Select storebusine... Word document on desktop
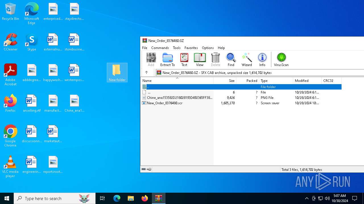The image size is (364, 204). [74, 42]
